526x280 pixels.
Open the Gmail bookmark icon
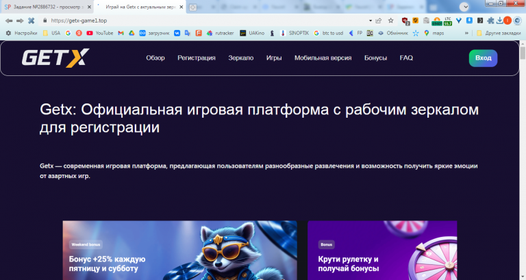121,33
